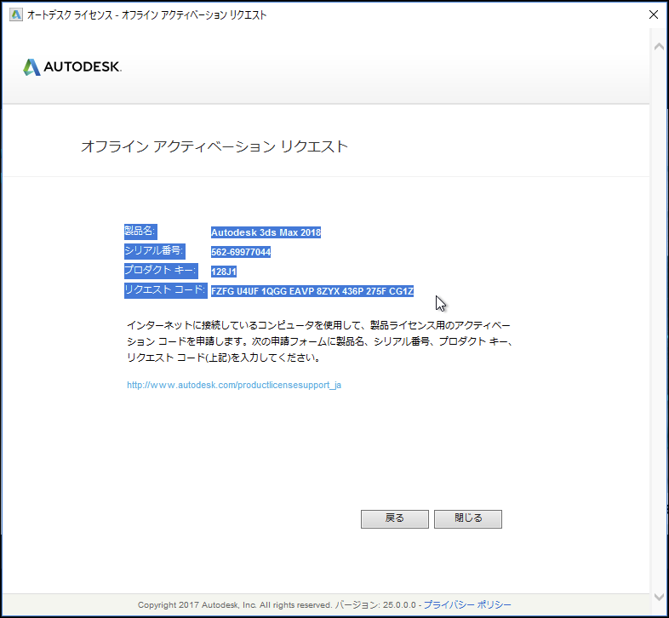Close the Autodesk license window with X
Screen dimensions: 669x618
tap(653, 14)
